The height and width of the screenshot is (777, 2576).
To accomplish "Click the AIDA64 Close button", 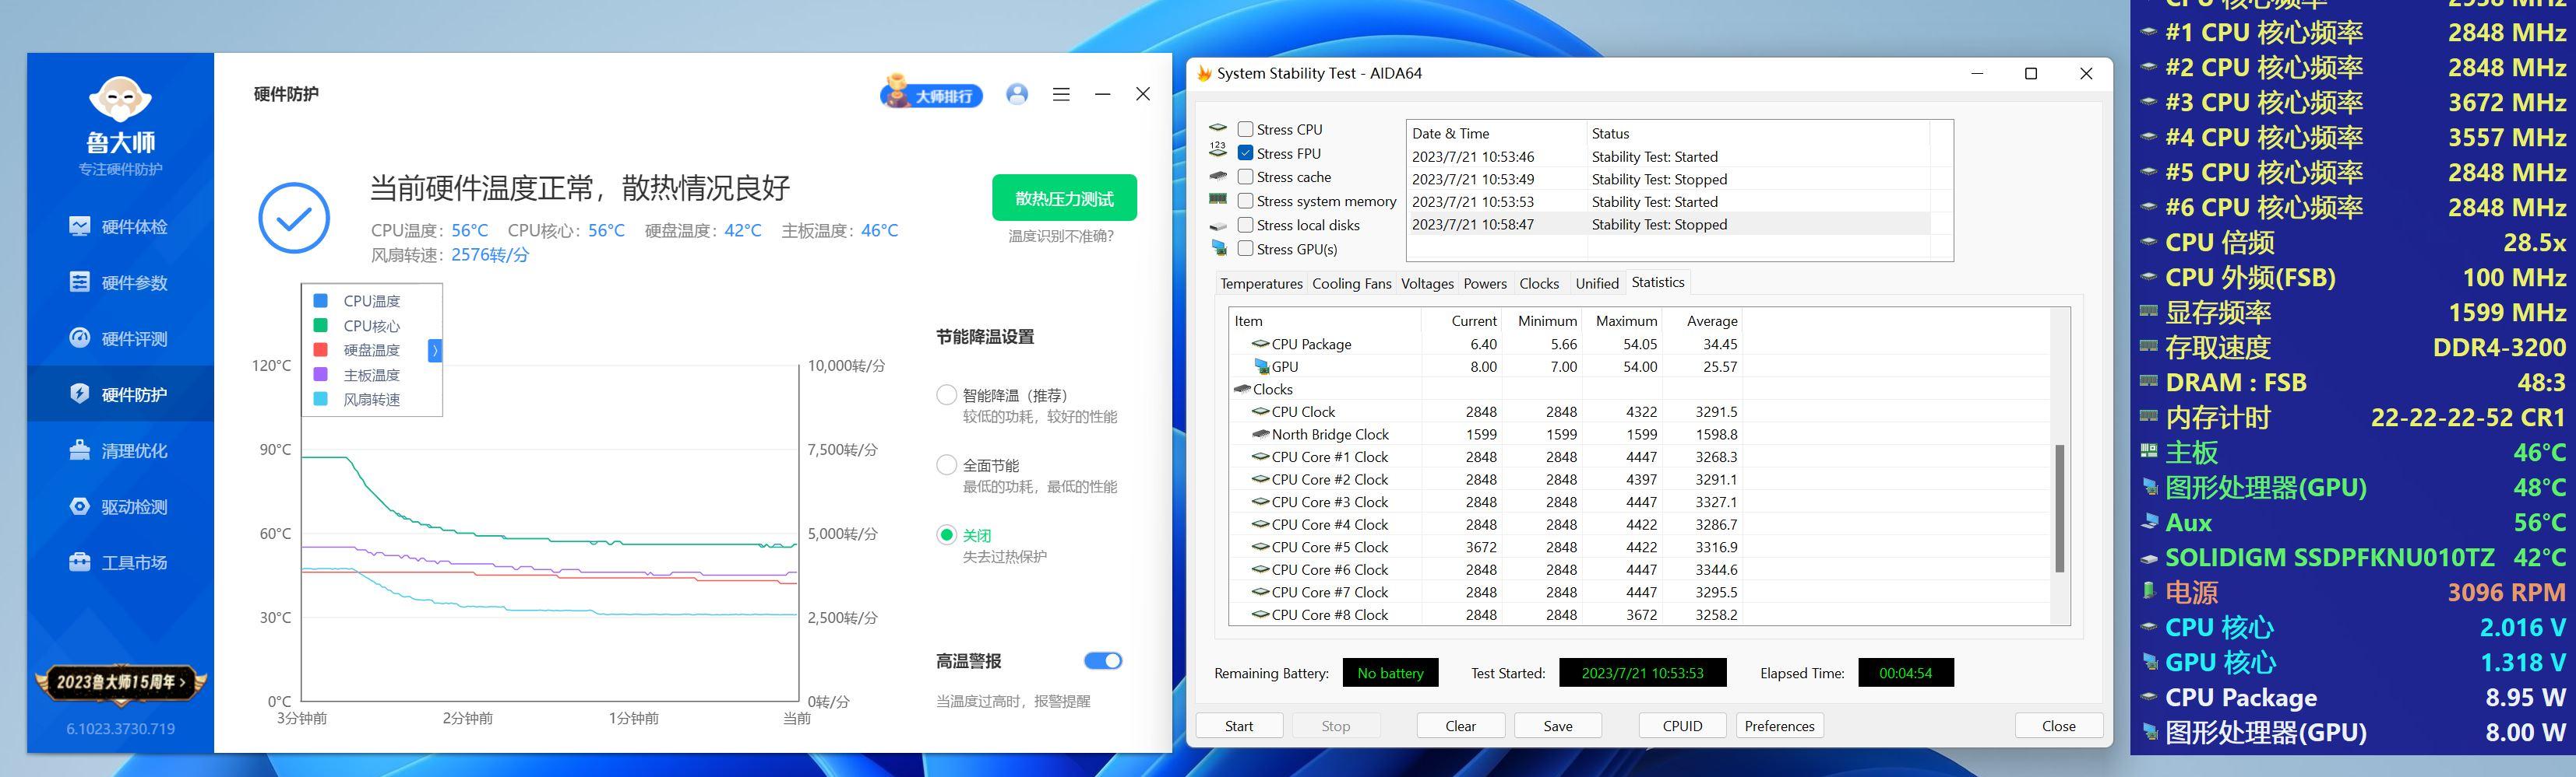I will [2058, 726].
